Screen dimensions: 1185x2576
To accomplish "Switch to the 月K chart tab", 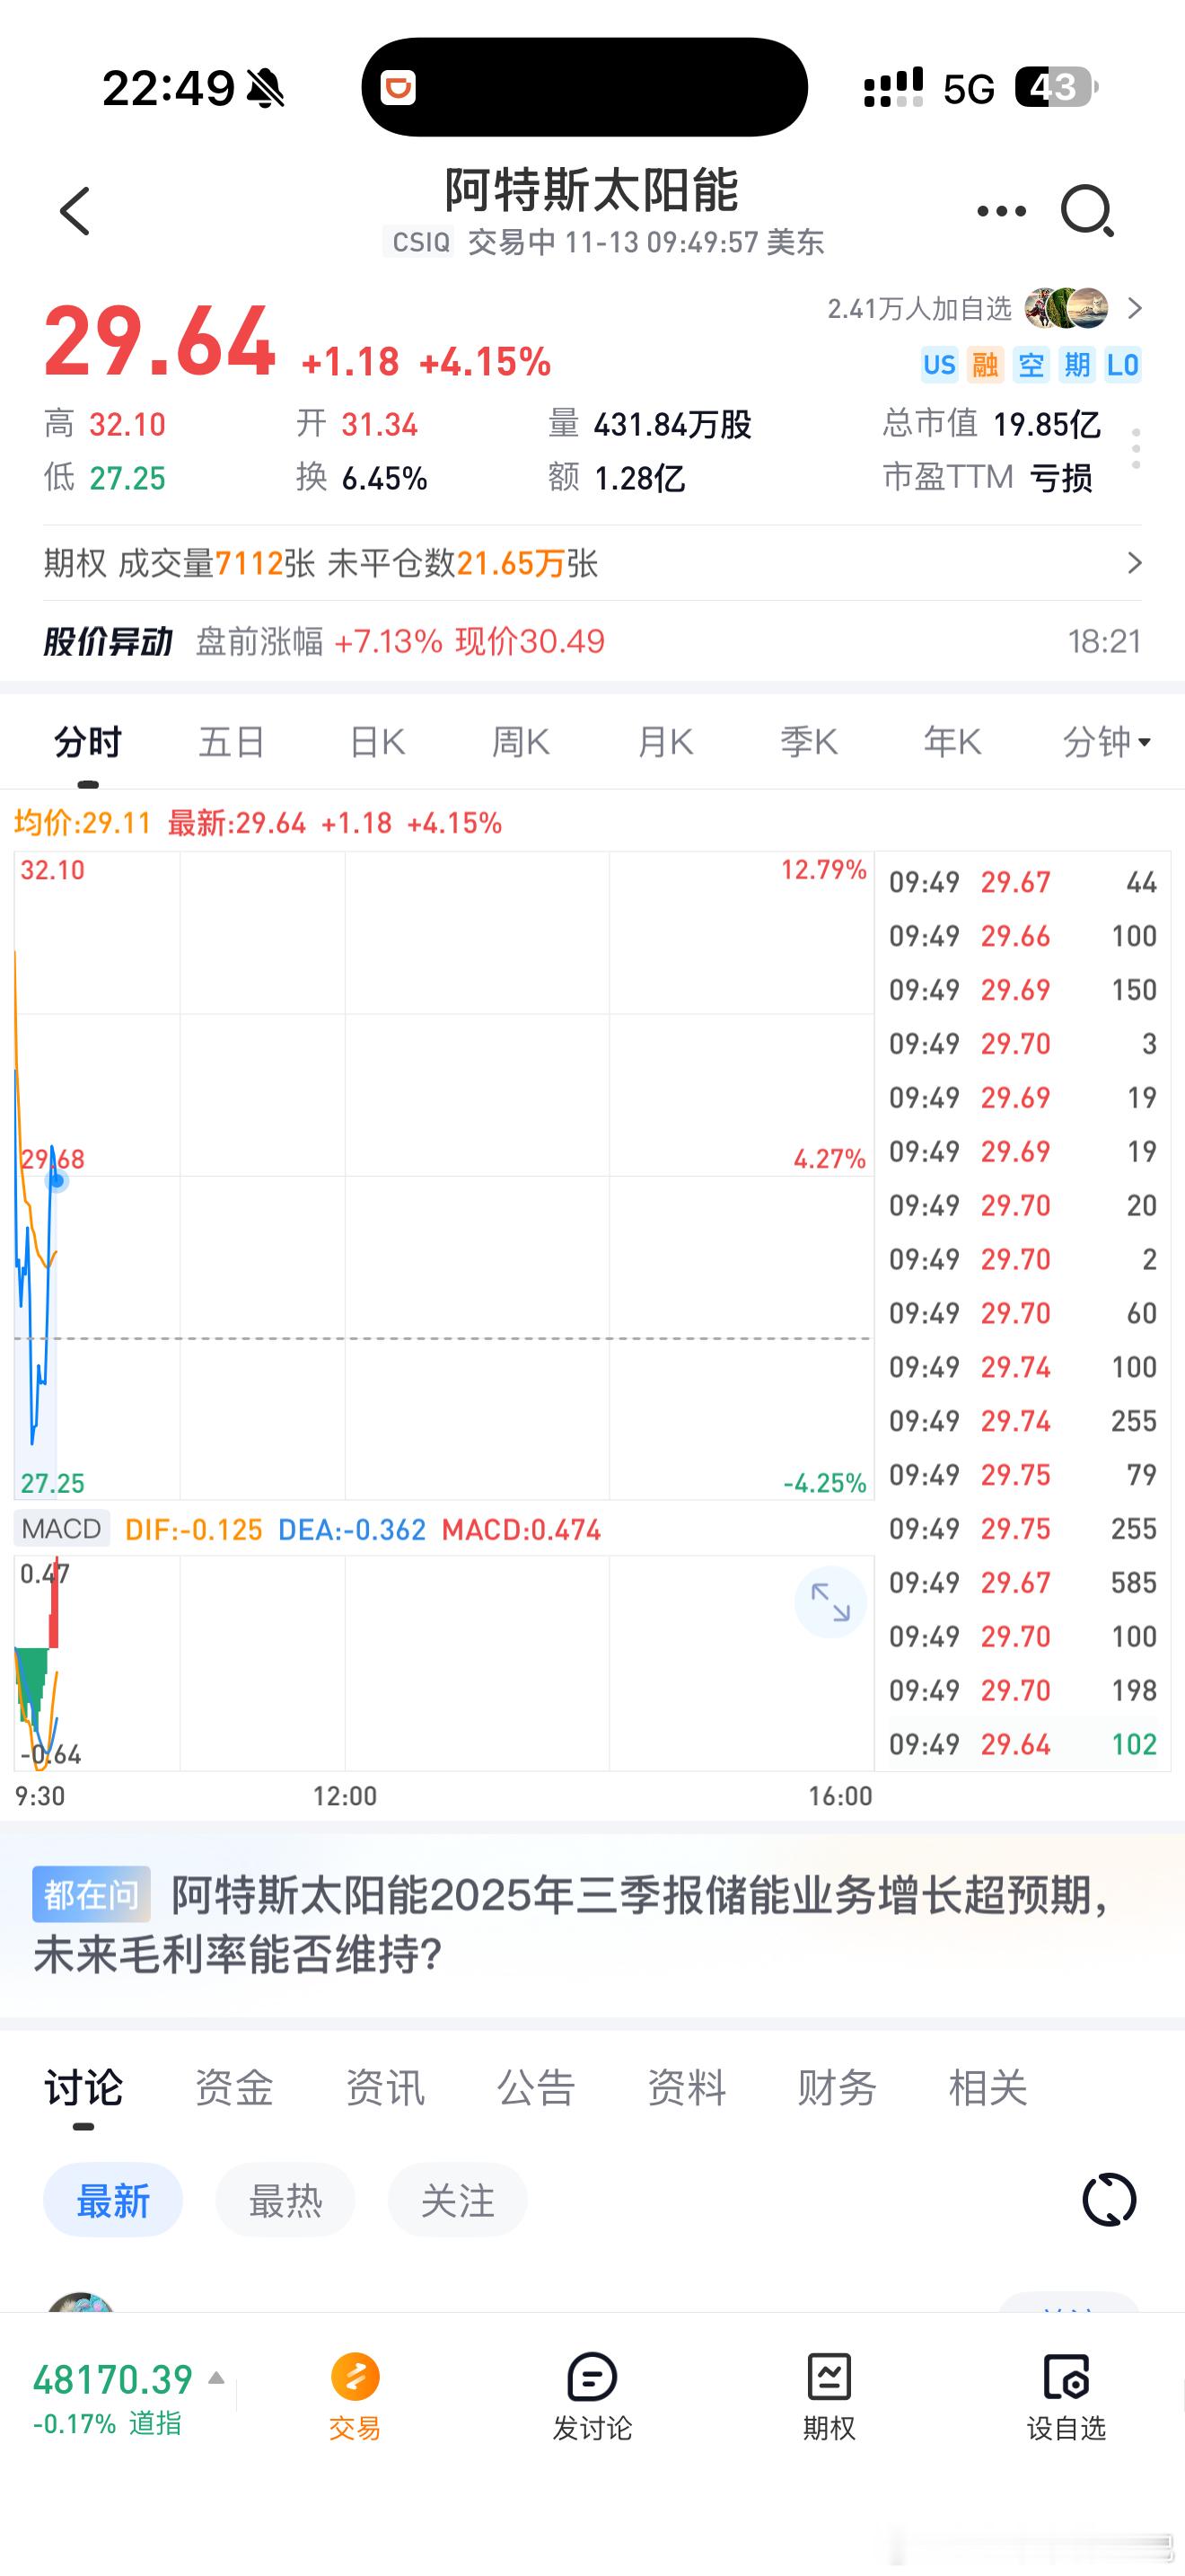I will pos(665,742).
